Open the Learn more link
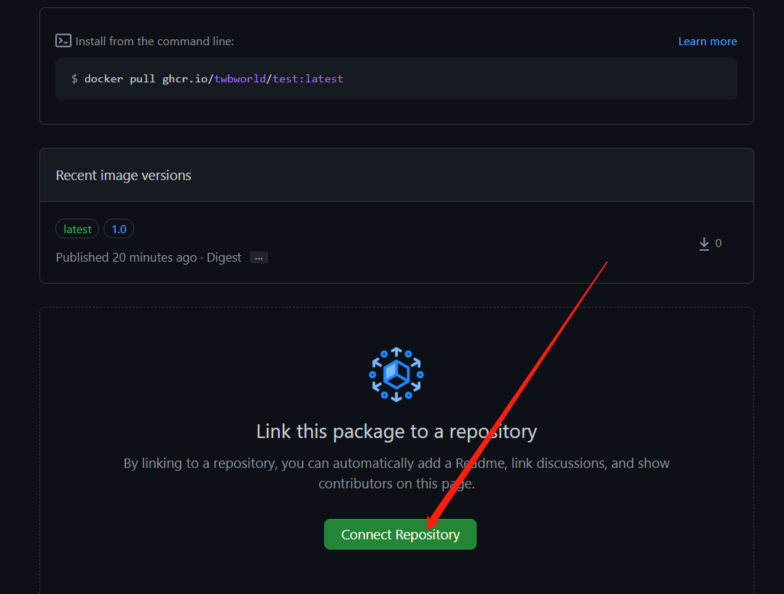 707,42
